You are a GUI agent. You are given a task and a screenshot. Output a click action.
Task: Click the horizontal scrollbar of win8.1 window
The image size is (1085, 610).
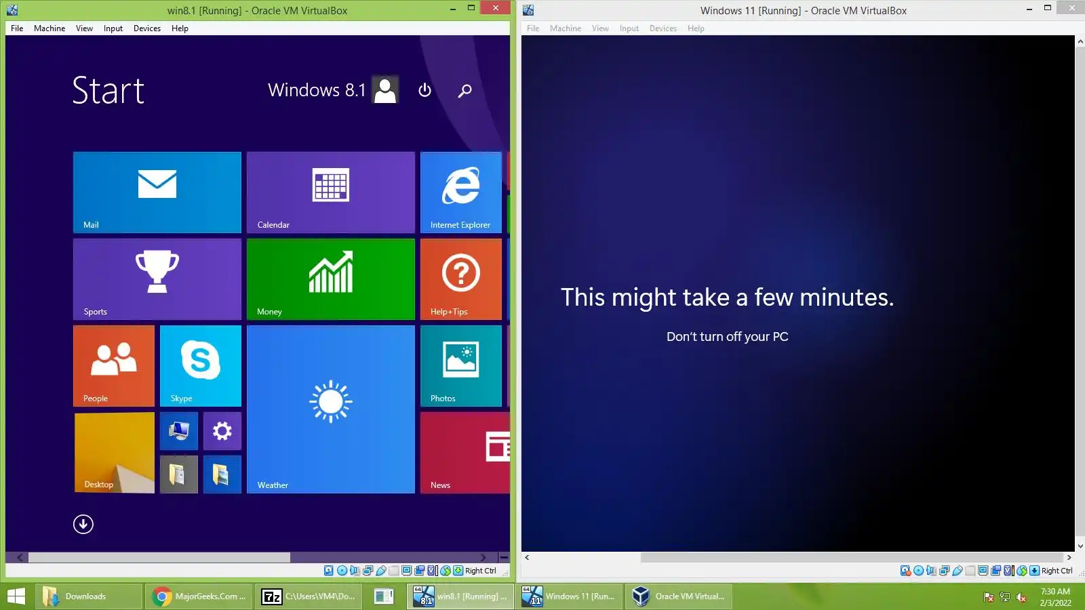pos(159,557)
